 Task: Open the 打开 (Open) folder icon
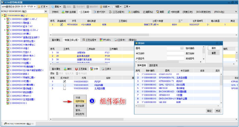pyautogui.click(x=39, y=6)
